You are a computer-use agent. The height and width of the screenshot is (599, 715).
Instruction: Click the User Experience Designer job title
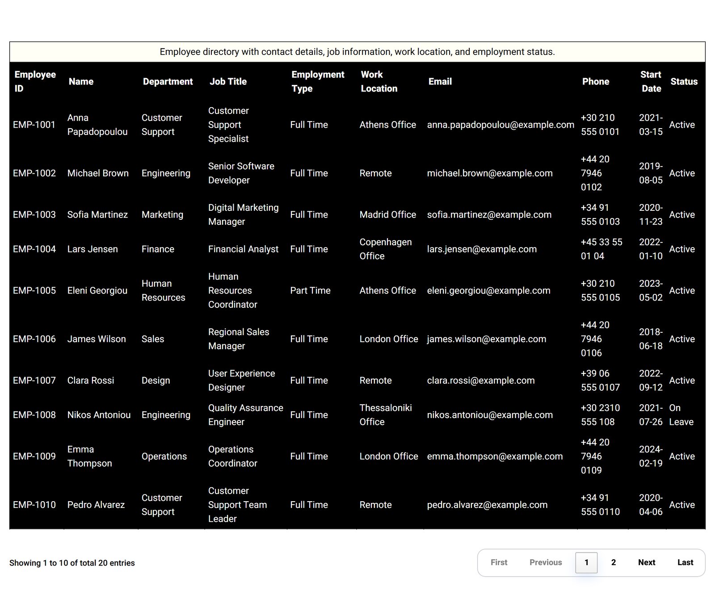point(242,381)
